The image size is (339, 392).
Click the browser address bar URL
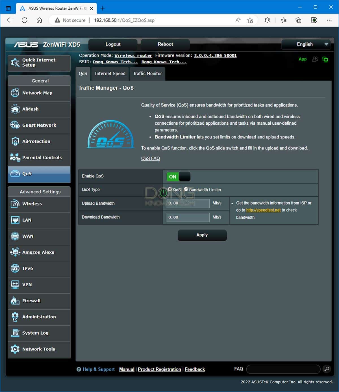[124, 20]
